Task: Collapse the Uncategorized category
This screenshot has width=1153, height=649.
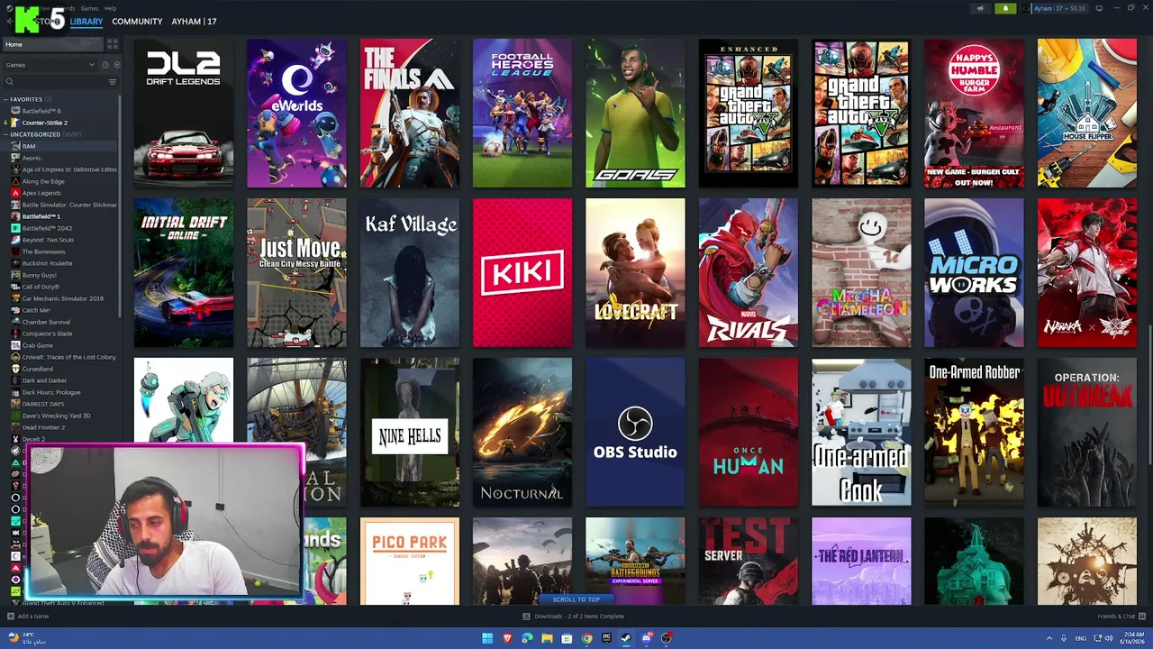Action: [x=6, y=134]
